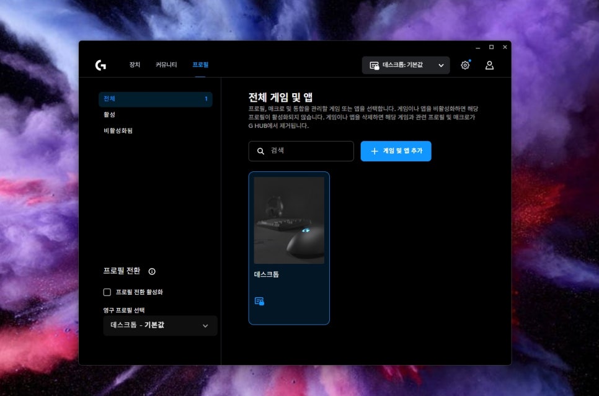Maximize the G HUB window
Viewport: 599px width, 396px height.
pyautogui.click(x=491, y=47)
